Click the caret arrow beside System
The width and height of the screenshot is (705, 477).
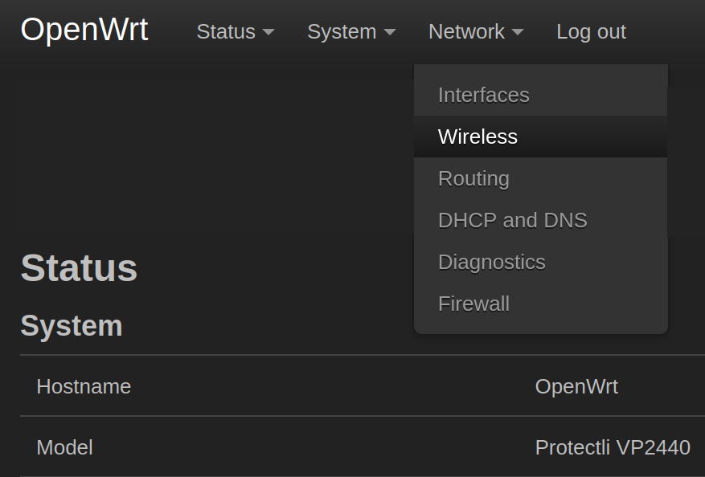[390, 32]
